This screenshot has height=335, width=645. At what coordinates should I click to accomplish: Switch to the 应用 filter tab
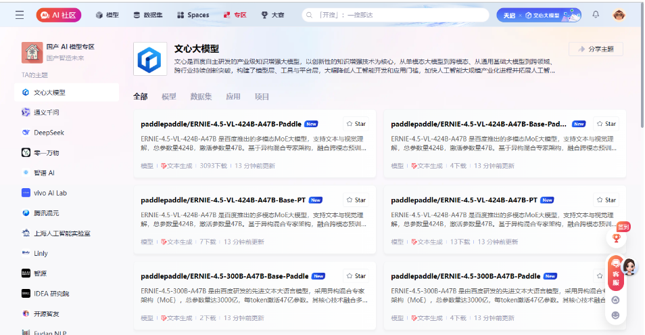(x=233, y=97)
